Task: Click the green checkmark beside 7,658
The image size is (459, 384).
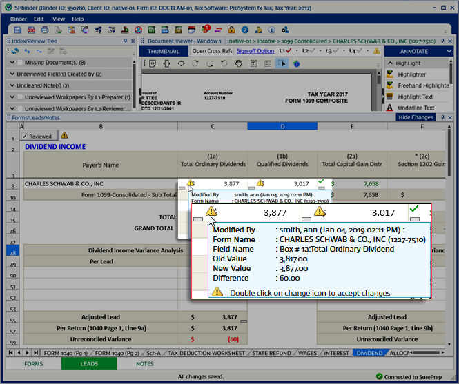Action: tap(321, 182)
